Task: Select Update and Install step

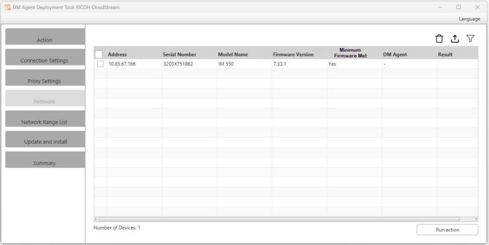Action: [x=45, y=140]
